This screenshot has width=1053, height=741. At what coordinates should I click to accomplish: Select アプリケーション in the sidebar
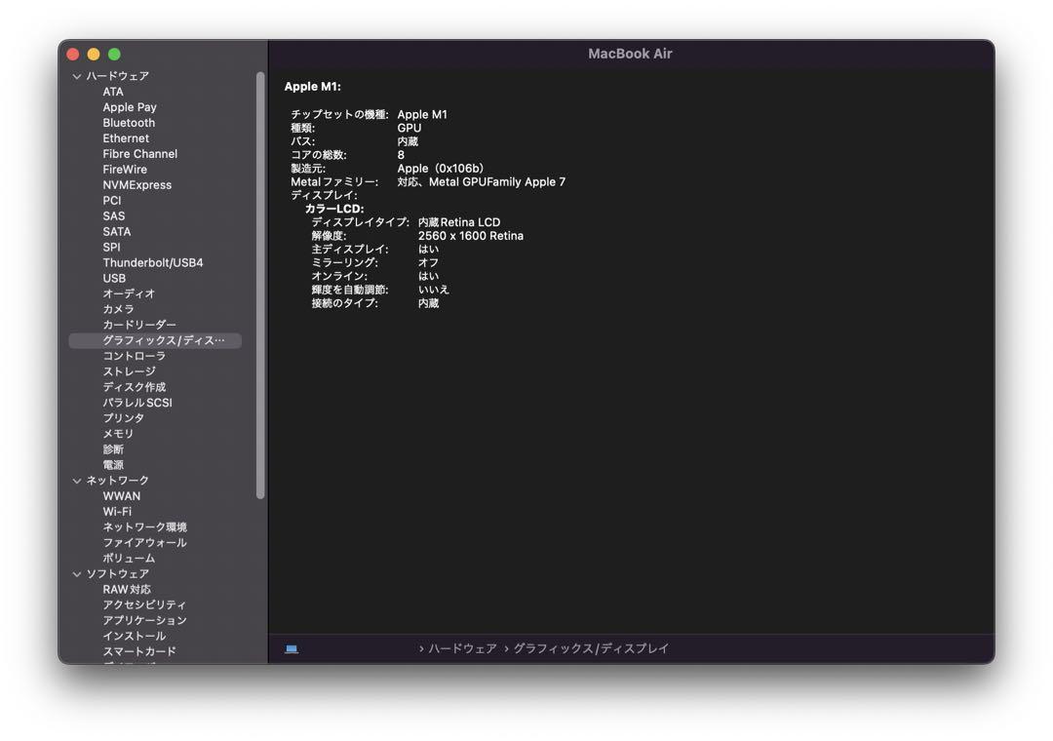[144, 621]
